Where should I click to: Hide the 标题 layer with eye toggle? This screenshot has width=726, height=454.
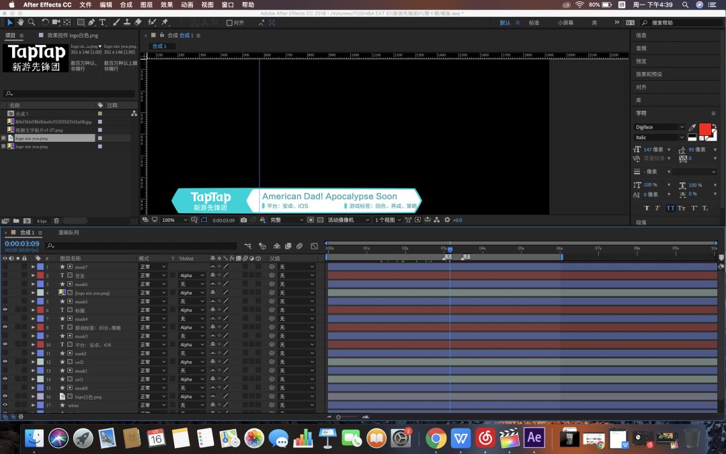point(5,310)
